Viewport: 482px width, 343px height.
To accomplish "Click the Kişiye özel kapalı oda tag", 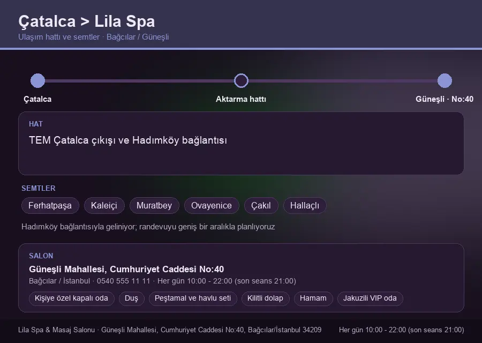I will [x=71, y=299].
